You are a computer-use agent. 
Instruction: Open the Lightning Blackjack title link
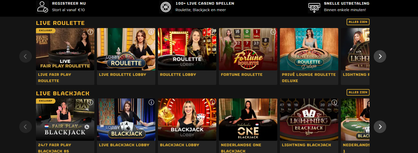tap(306, 145)
